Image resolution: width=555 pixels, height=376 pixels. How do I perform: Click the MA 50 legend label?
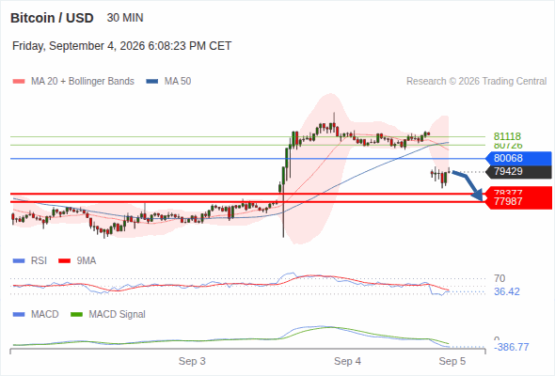tap(178, 82)
